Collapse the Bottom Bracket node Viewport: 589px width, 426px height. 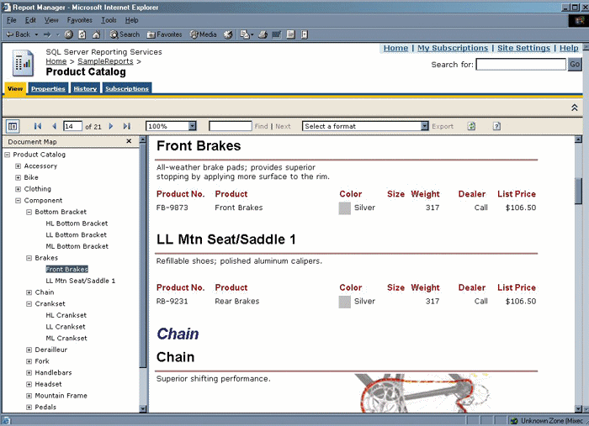pos(29,212)
